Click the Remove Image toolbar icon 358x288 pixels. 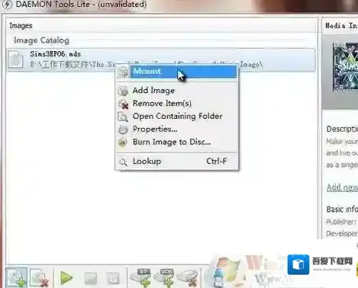pos(40,277)
